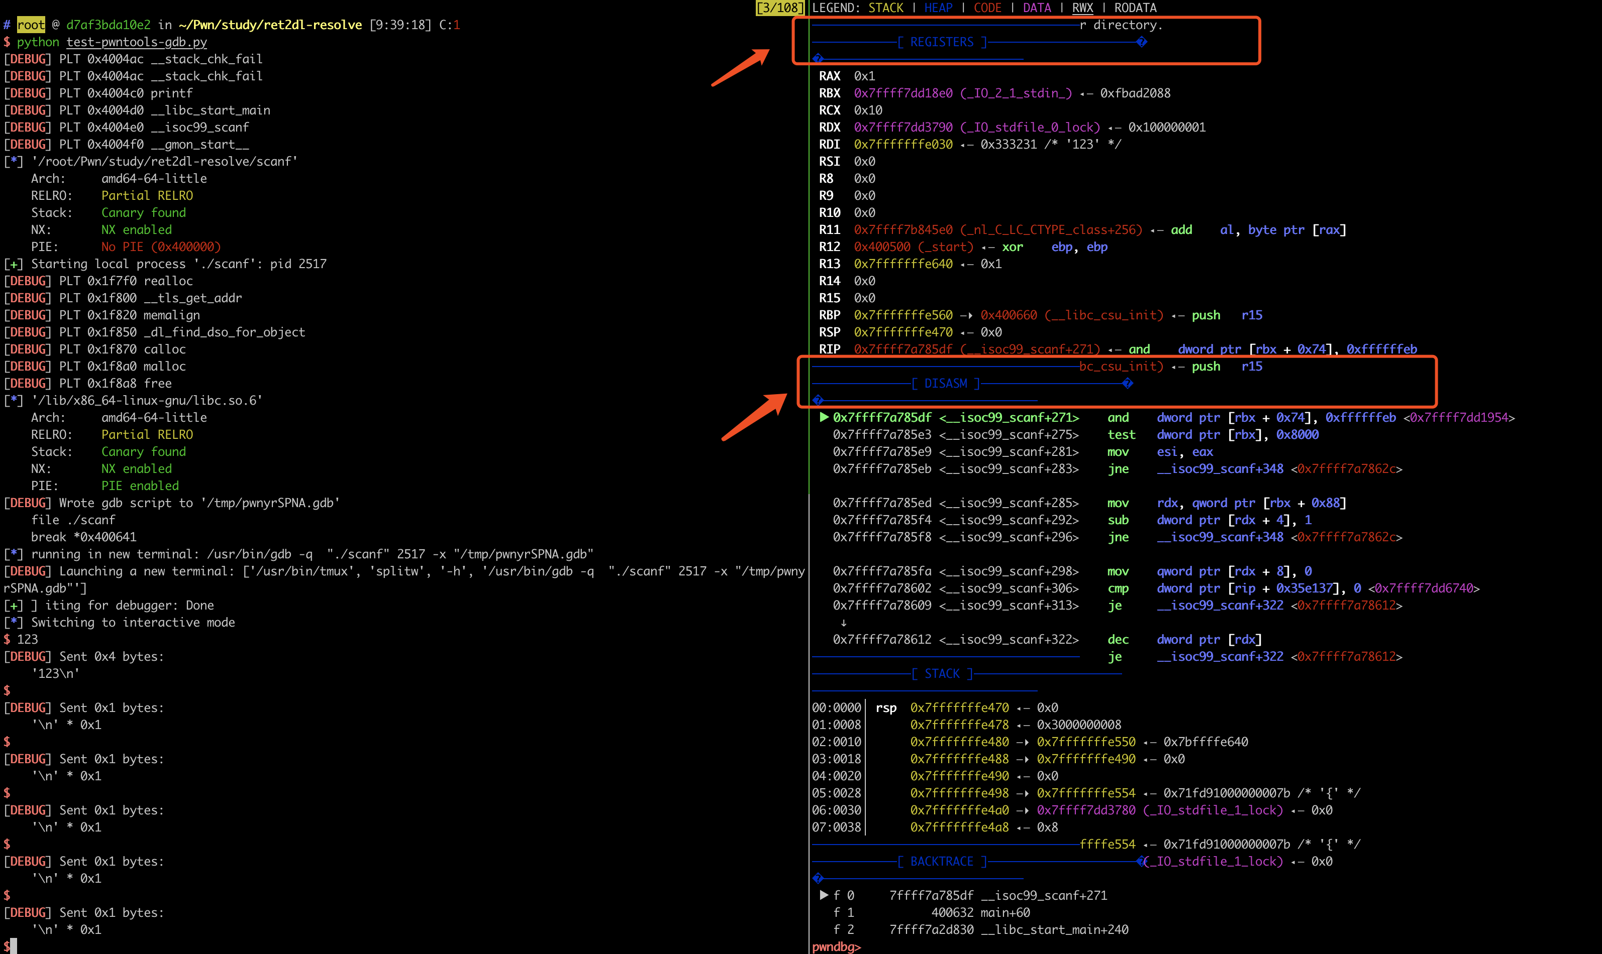
Task: Click PLT 0x1f8a0 malloc line
Action: 94,366
